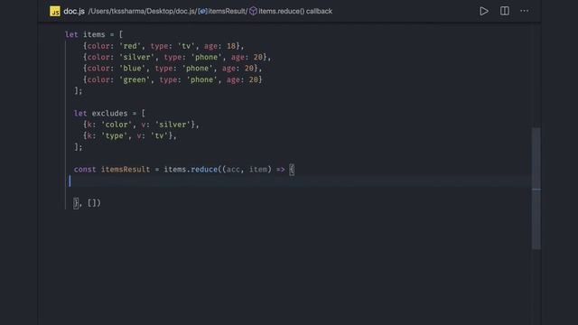
Task: Click the 'red' string value
Action: click(130, 46)
